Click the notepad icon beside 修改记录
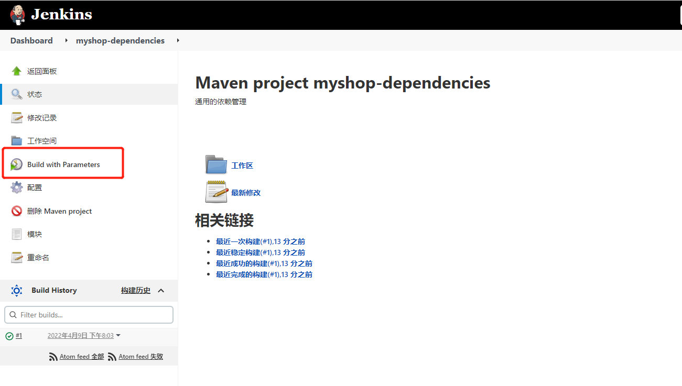The width and height of the screenshot is (682, 386). click(17, 118)
